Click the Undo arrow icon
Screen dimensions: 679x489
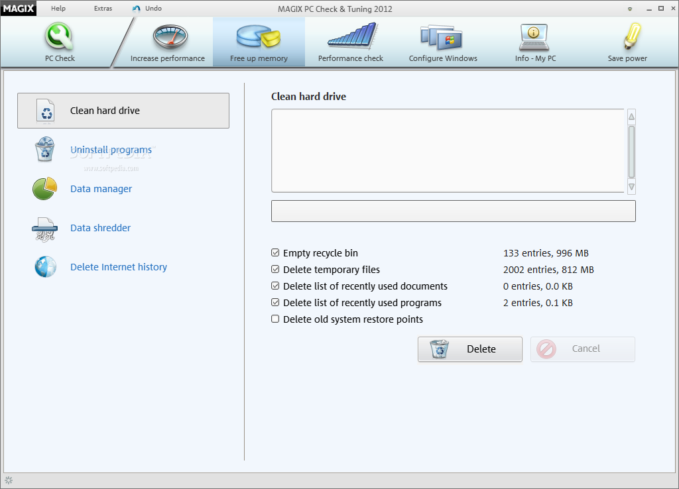137,9
